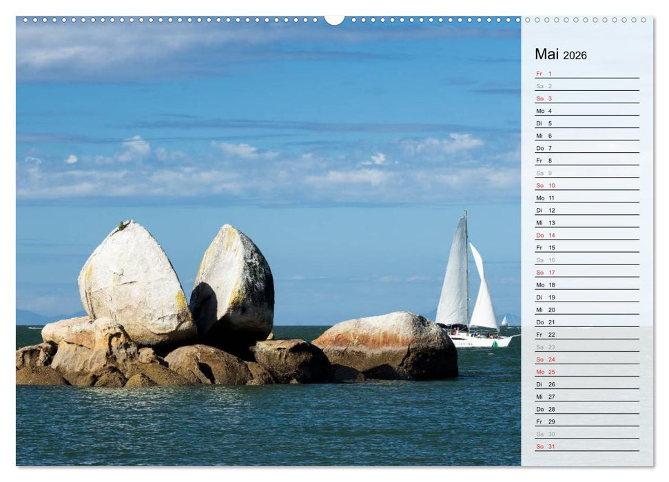Select the date row Mo 4

tap(544, 110)
